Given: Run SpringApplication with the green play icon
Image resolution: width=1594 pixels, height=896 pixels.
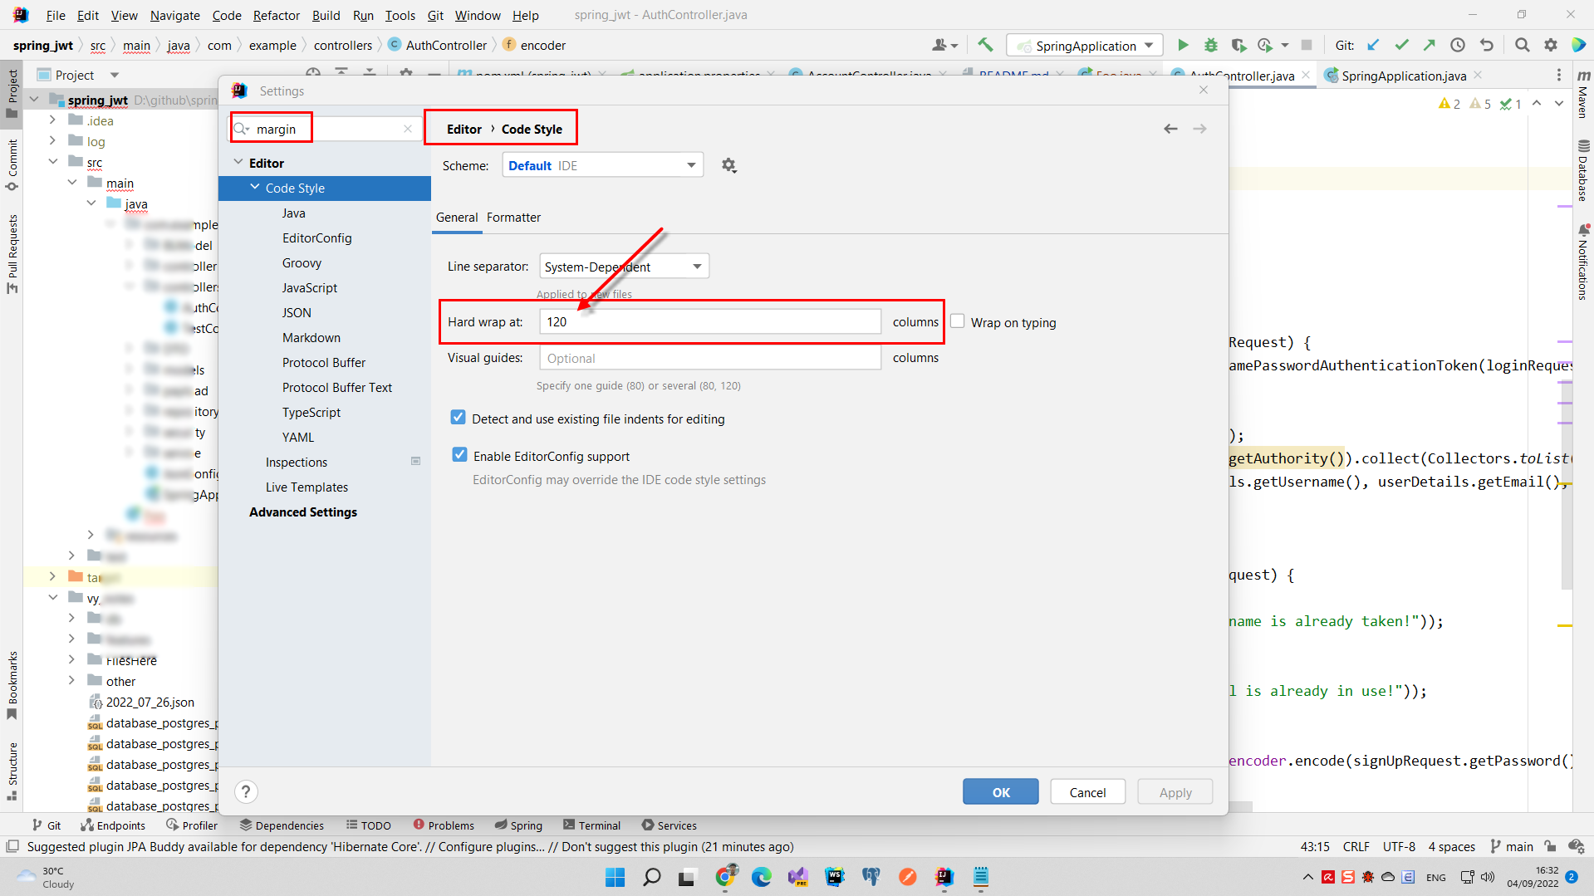Looking at the screenshot, I should pos(1184,45).
